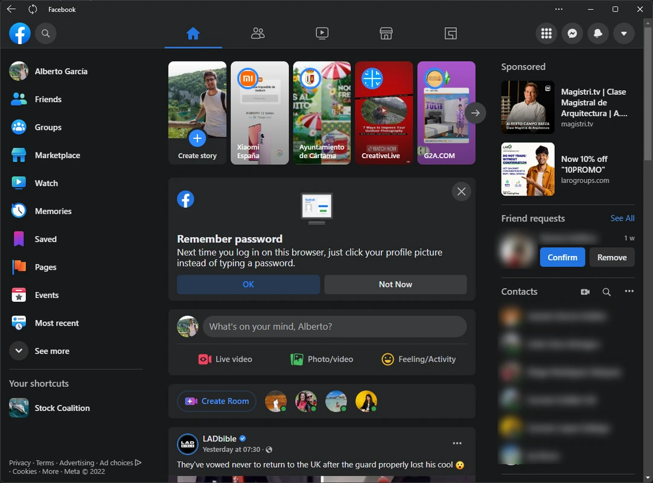Open the search magnifier in header
Viewport: 653px width, 483px height.
point(46,33)
